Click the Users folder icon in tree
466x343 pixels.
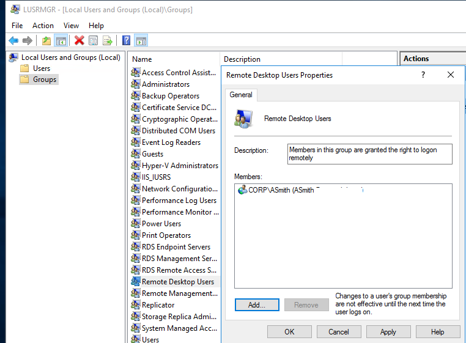(24, 68)
